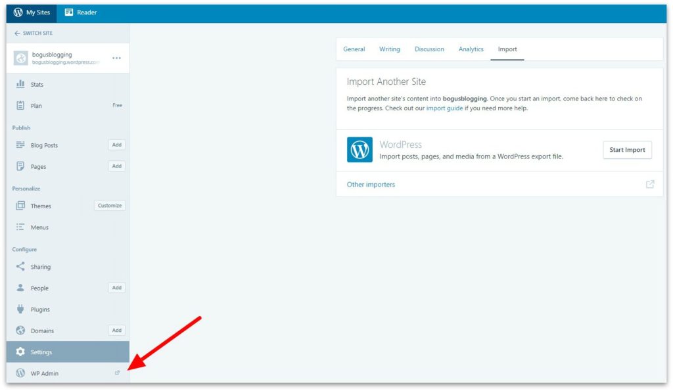Open the Discussion settings tab
Viewport: 673px width, 391px height.
pyautogui.click(x=429, y=49)
